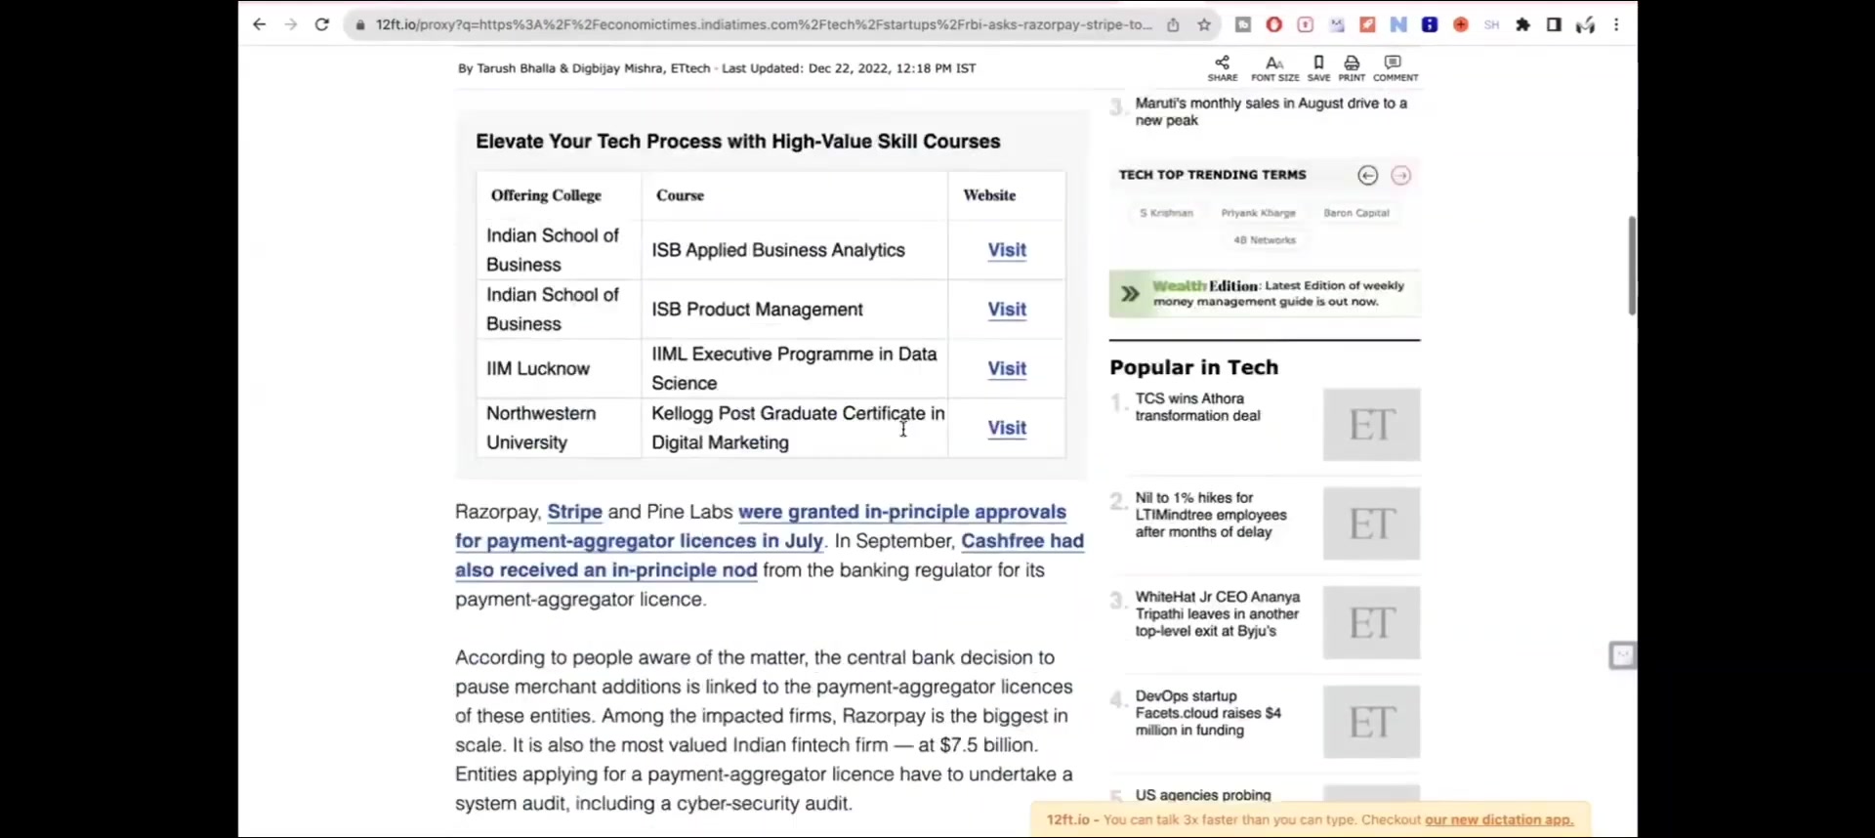Click the share page icon in address bar

[x=1173, y=24]
